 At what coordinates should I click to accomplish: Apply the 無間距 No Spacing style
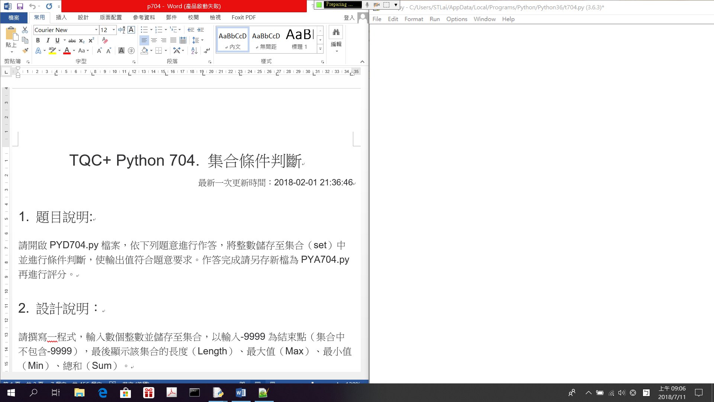(266, 40)
